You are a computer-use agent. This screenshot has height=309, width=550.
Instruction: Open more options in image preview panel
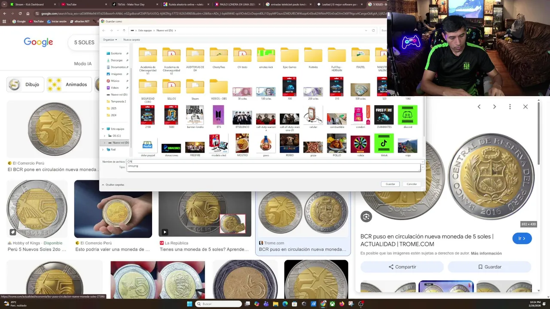(x=510, y=106)
